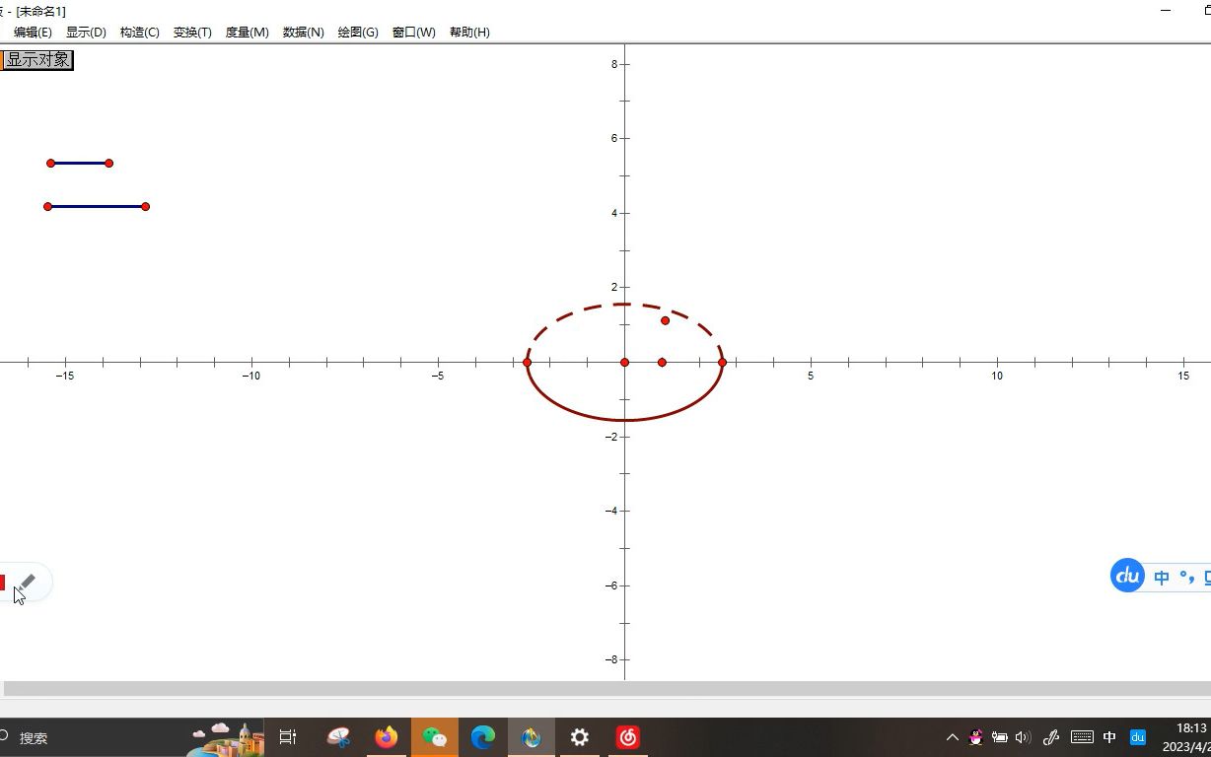Select the floating gray pencil annotation tool
The height and width of the screenshot is (757, 1211).
tap(27, 583)
